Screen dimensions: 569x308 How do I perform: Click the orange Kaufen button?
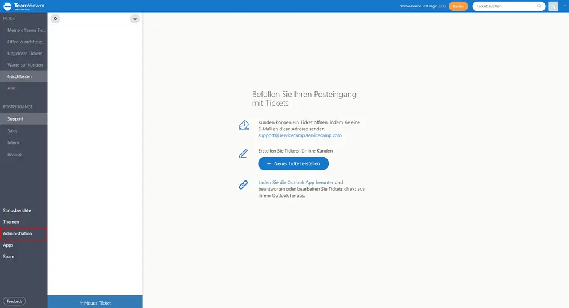pyautogui.click(x=459, y=6)
